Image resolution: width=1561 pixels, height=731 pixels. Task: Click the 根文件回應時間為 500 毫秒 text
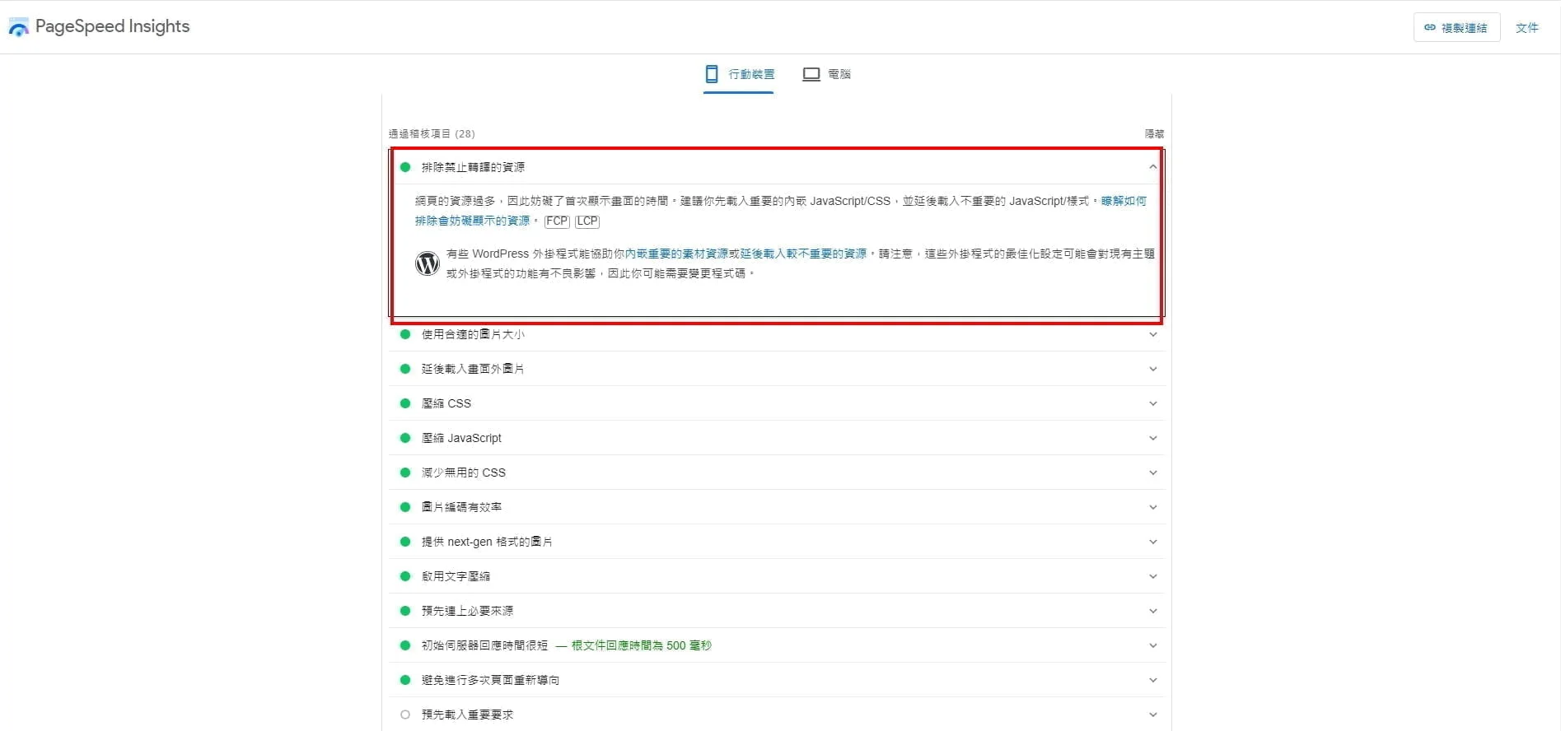642,645
